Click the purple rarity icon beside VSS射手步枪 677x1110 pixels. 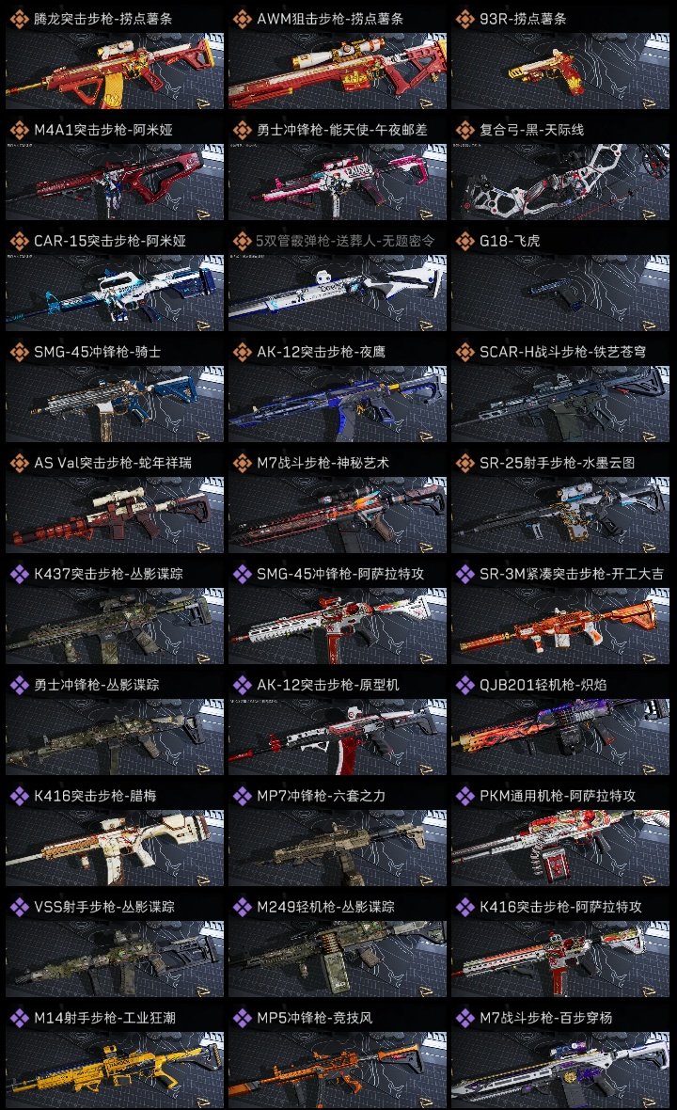(19, 906)
